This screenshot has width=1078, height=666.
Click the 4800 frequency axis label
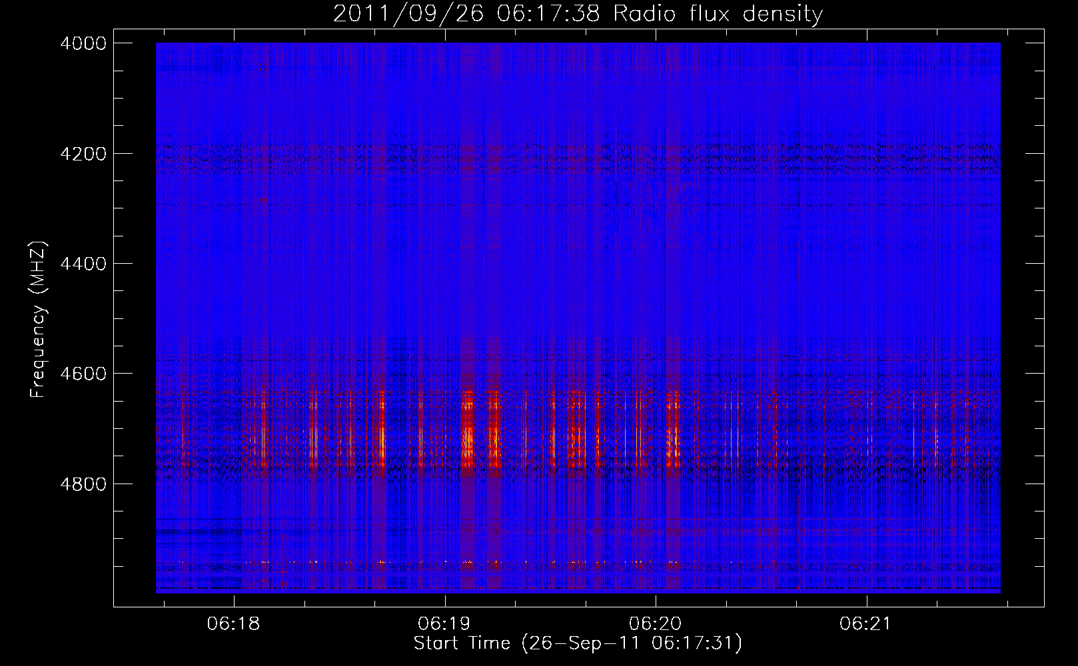(83, 484)
